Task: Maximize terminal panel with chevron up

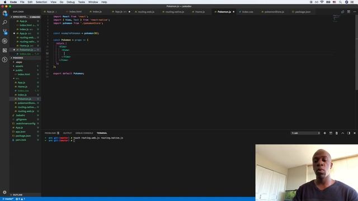Action: click(342, 133)
